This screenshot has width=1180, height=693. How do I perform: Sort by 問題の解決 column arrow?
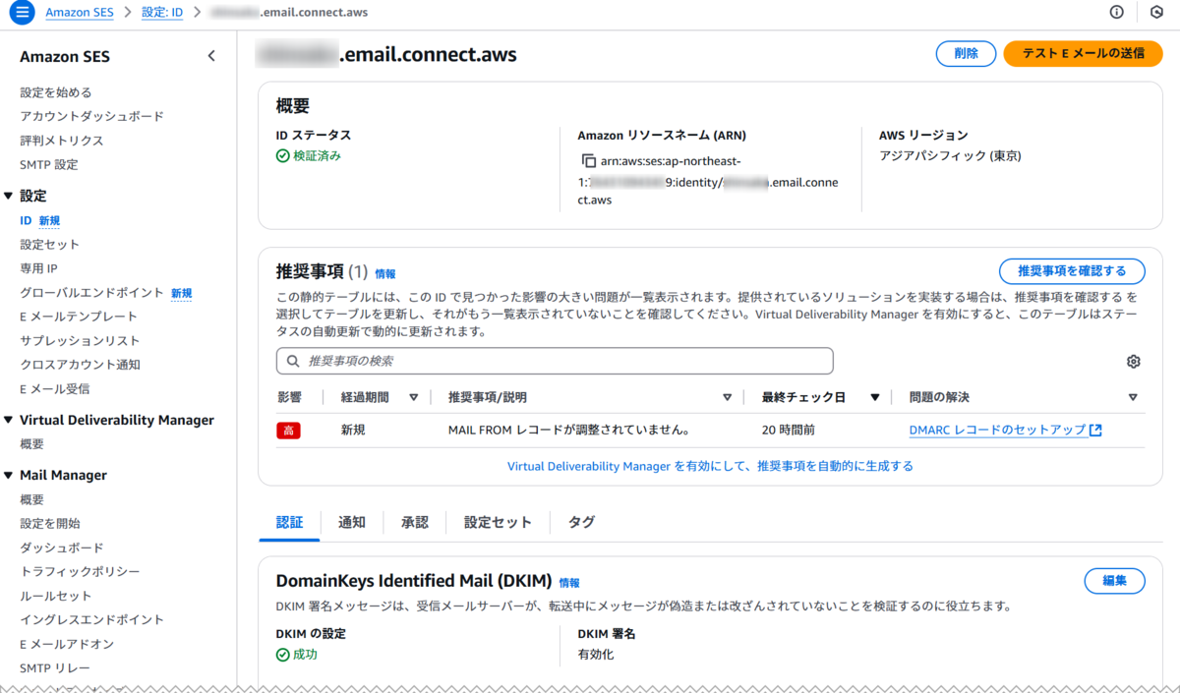(1133, 397)
